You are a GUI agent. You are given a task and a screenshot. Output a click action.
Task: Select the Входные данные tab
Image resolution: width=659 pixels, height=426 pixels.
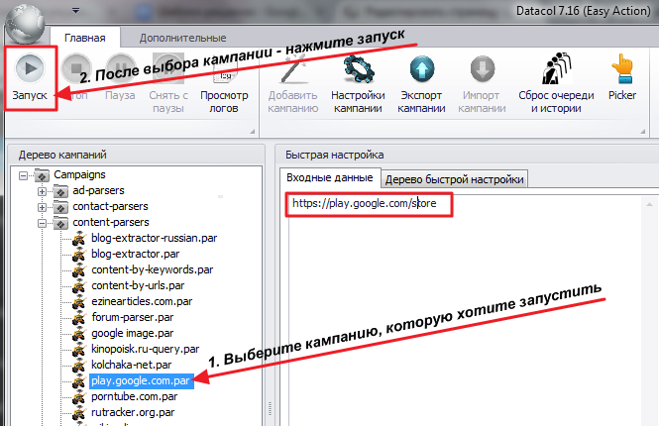pyautogui.click(x=330, y=177)
